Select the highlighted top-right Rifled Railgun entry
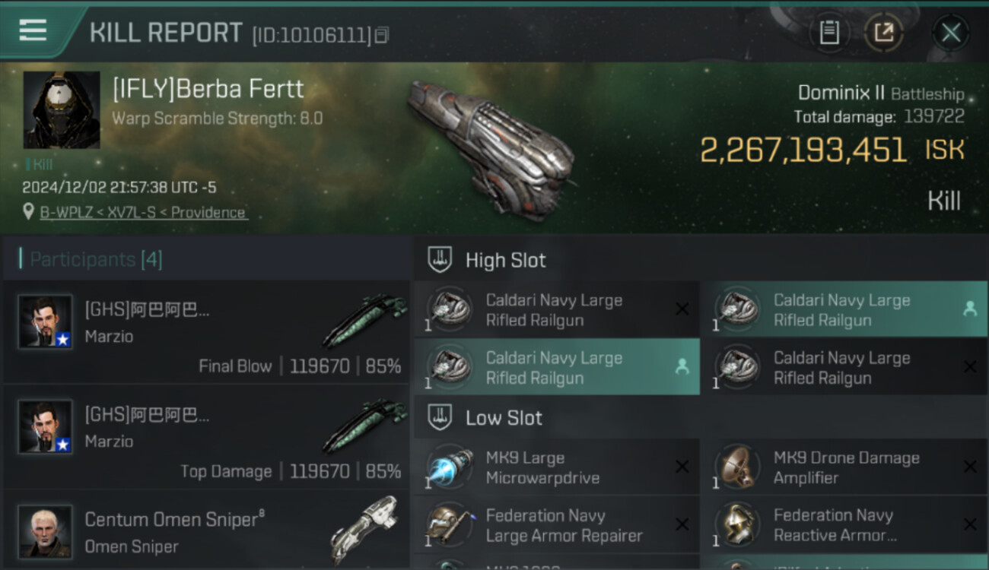The image size is (989, 570). coord(843,310)
